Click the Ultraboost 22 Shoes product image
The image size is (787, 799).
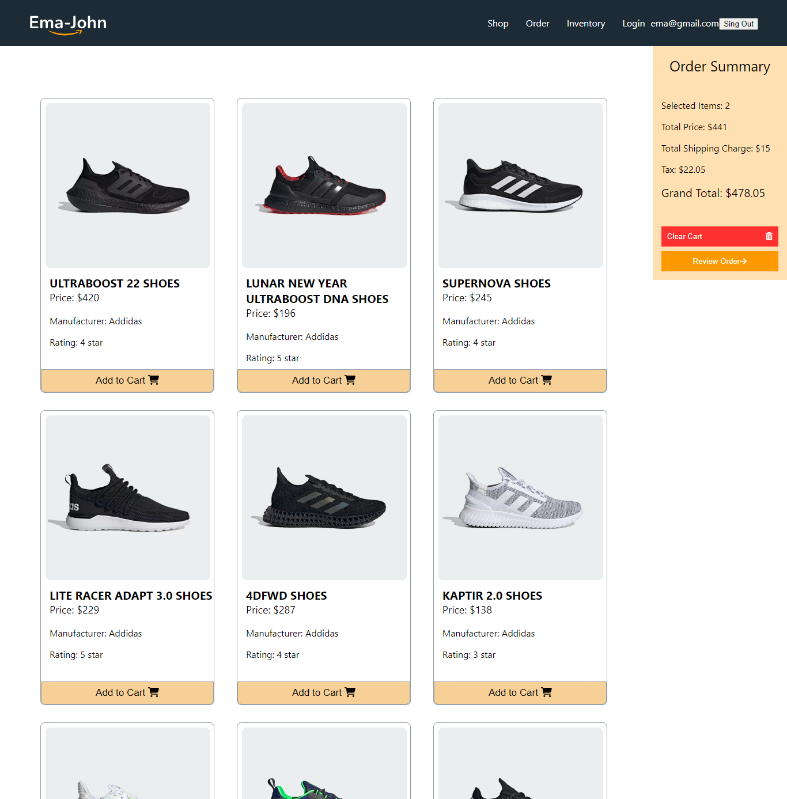(128, 185)
